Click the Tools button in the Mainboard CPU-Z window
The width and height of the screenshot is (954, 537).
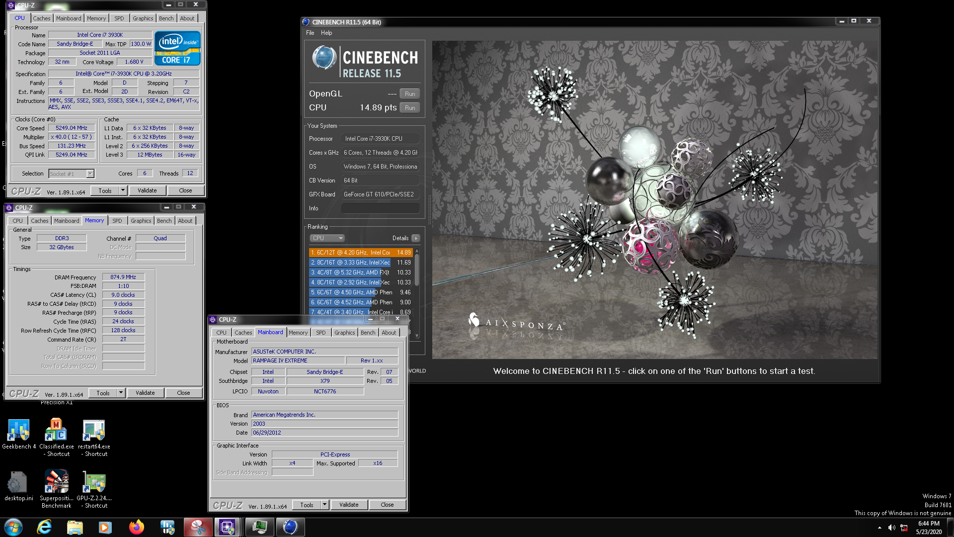click(x=307, y=505)
